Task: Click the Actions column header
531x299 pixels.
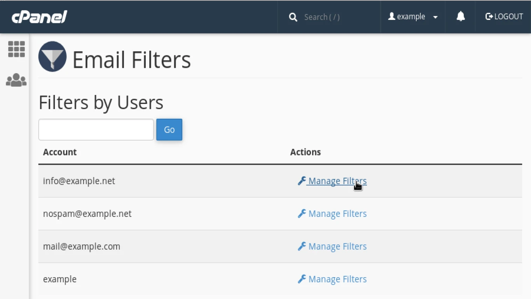Action: tap(306, 152)
